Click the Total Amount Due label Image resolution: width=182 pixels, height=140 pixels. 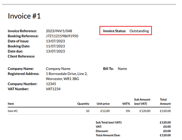pos(108,135)
